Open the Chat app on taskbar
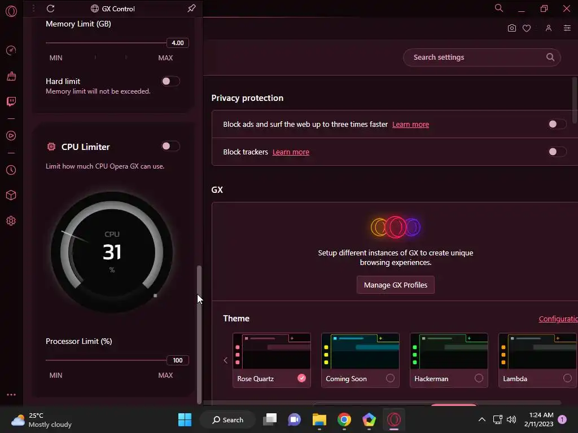Viewport: 578px width, 433px height. [x=294, y=419]
